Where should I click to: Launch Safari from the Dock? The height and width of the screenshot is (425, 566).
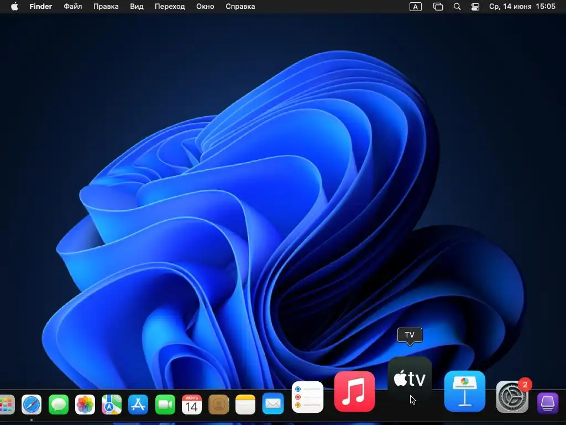(32, 404)
